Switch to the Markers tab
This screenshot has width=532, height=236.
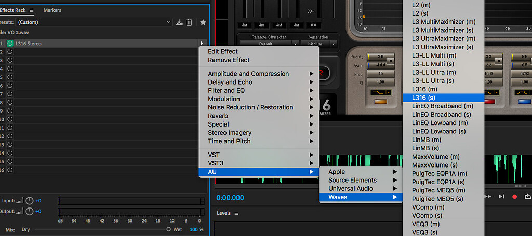coord(52,10)
